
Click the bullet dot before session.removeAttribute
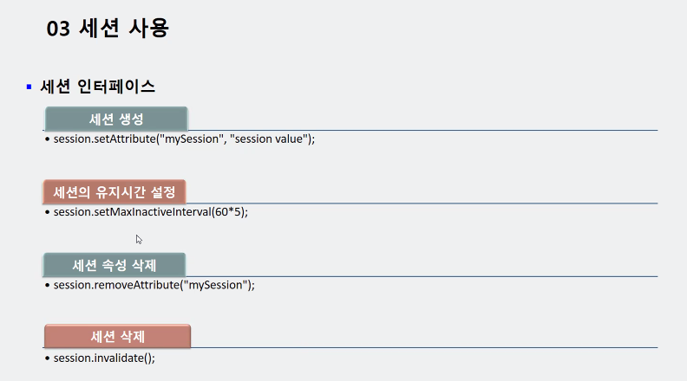point(48,286)
